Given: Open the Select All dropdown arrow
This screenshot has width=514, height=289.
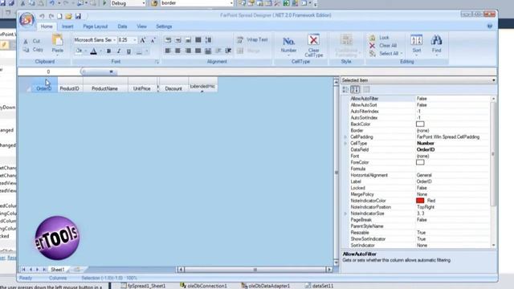Looking at the screenshot, I should 402,54.
